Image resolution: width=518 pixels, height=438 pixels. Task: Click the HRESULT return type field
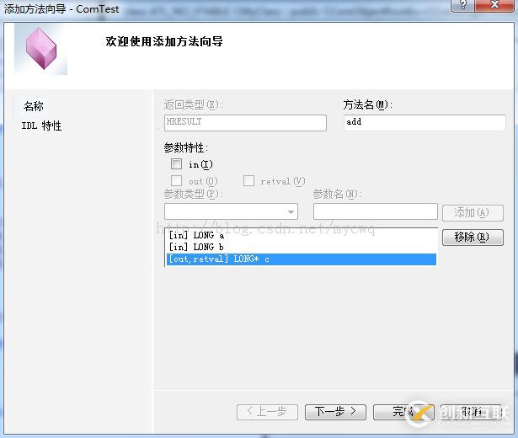tap(245, 122)
